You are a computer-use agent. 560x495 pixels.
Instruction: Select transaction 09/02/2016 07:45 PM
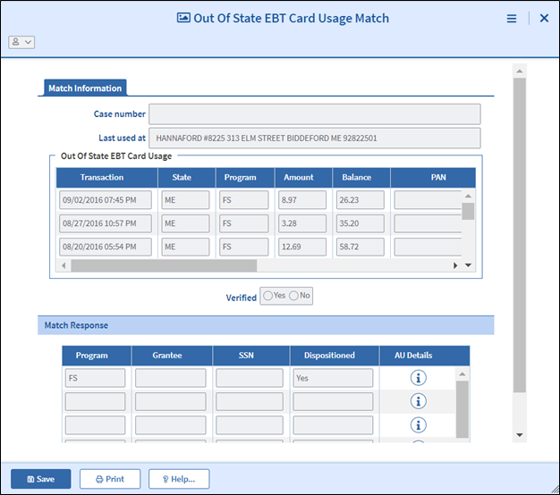(x=106, y=200)
